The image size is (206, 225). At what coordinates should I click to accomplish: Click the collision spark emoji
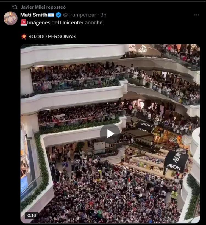[24, 36]
